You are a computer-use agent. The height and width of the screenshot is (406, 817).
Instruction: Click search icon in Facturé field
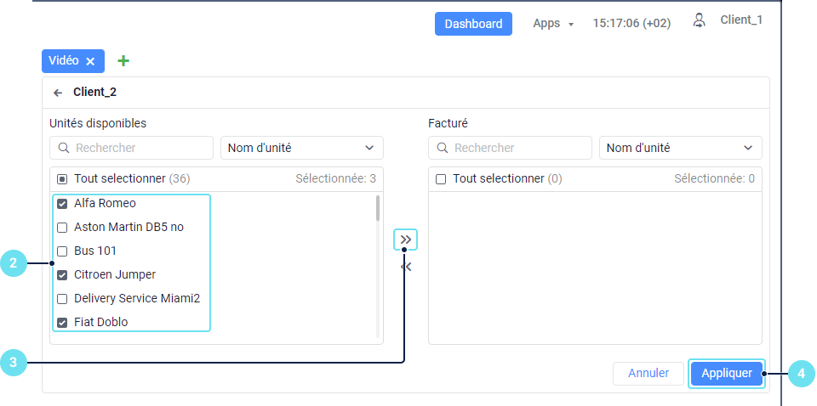coord(443,148)
